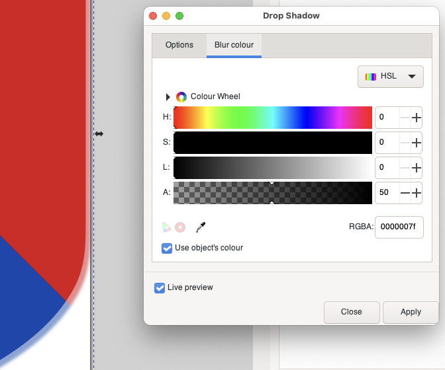Screen dimensions: 445x370
Task: Click the colour-managed triangle icon
Action: pyautogui.click(x=166, y=227)
